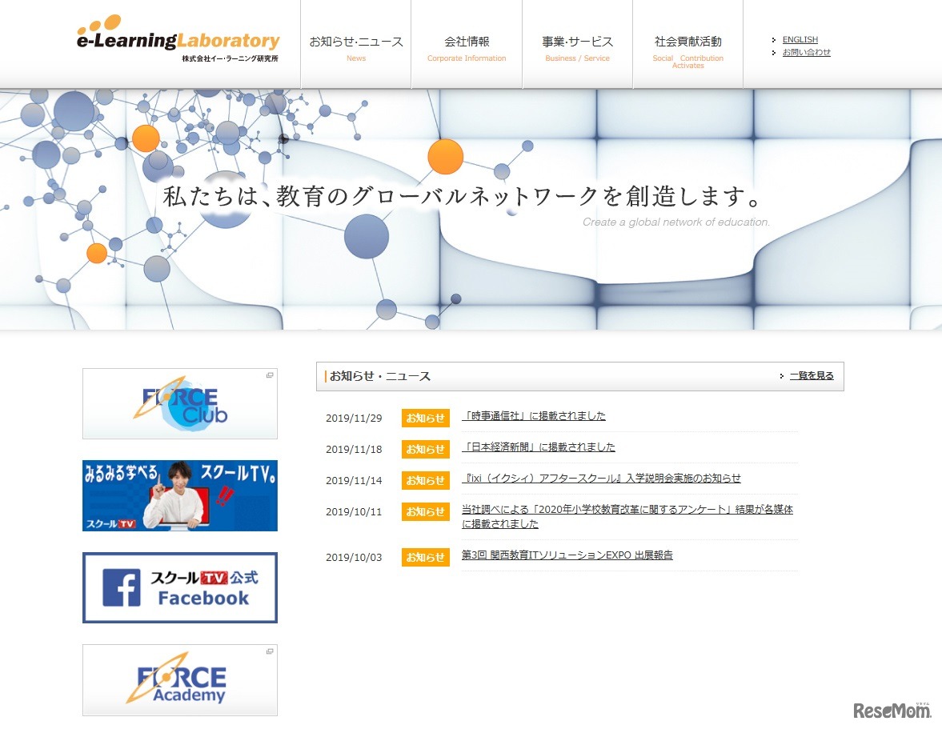
Task: Open the 「時事通信社」に掲載されました news link
Action: coord(534,416)
